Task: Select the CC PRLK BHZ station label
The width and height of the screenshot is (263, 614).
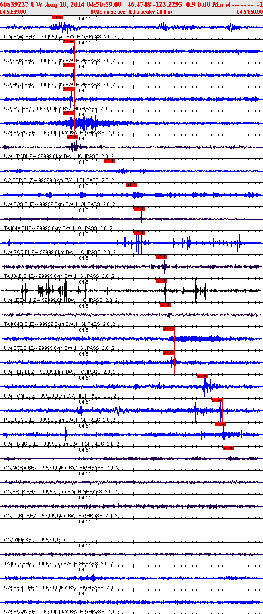Action: coord(20,492)
